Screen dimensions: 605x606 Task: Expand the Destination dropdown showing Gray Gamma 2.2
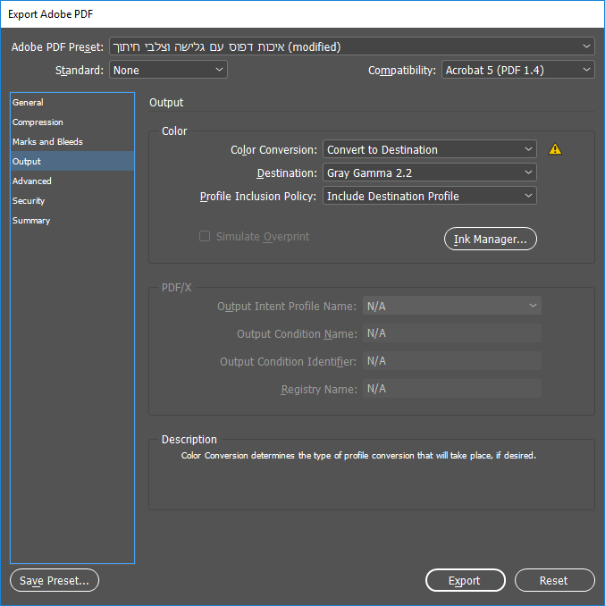coord(430,173)
